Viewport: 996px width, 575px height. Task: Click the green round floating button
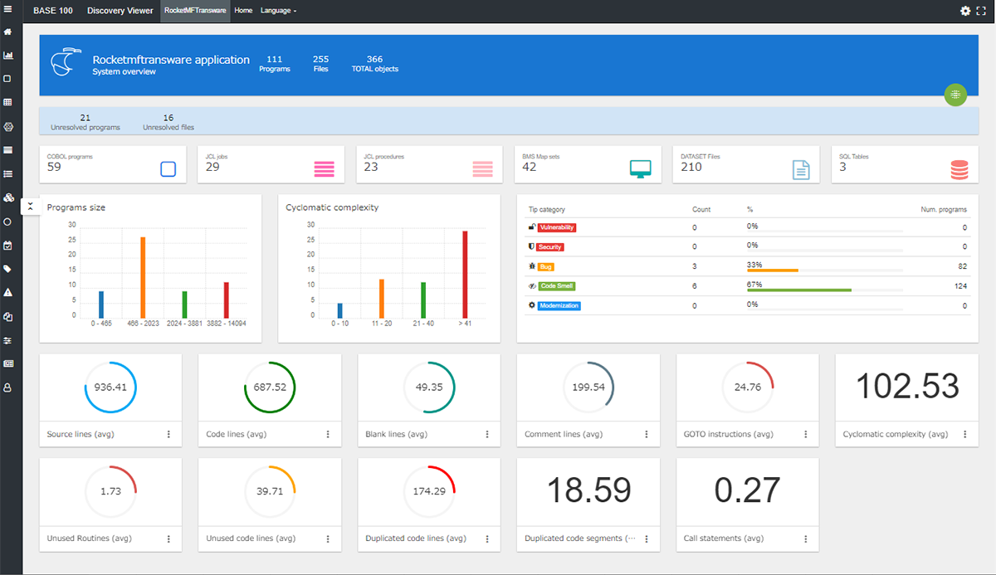click(956, 95)
